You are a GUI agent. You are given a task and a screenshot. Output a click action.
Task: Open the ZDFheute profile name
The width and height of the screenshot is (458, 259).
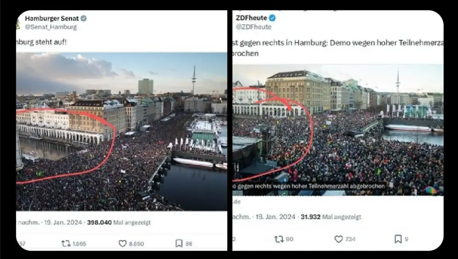251,18
